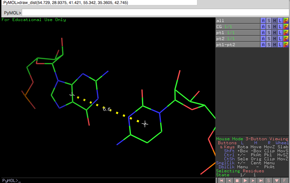Open the Show menu for CG
The height and width of the screenshot is (183, 290).
click(269, 27)
